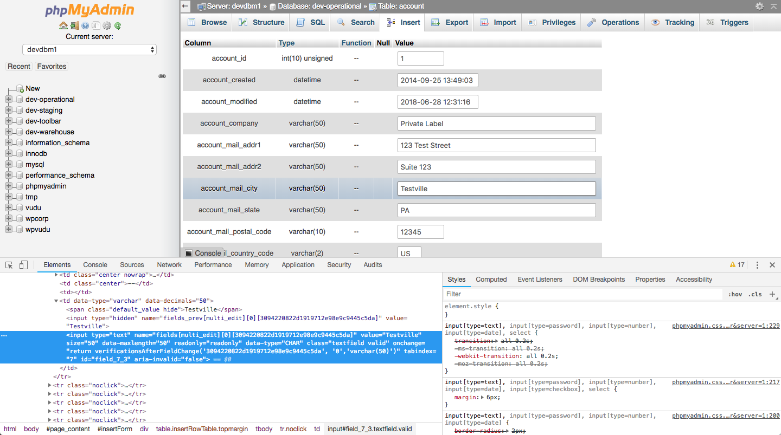Click the log out door icon

[x=74, y=25]
